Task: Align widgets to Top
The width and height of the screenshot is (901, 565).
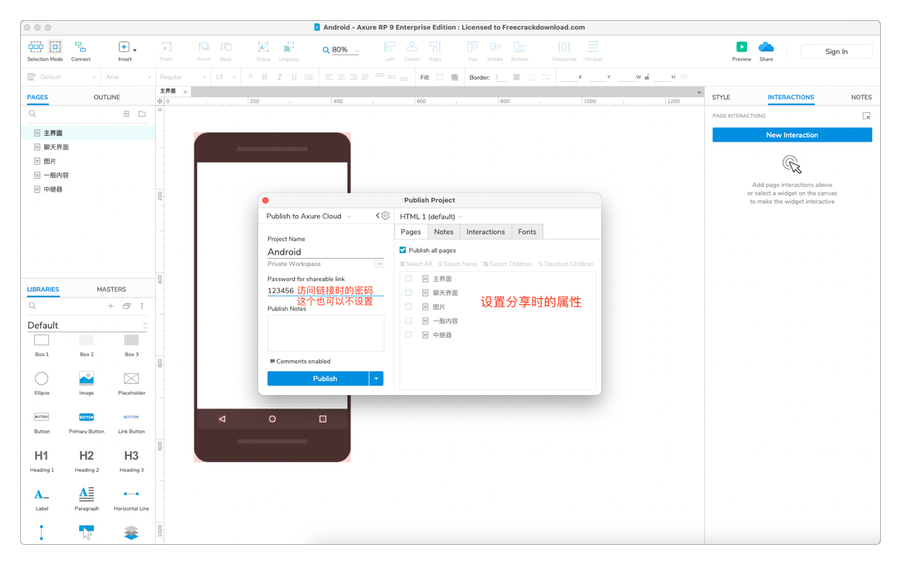Action: coord(472,47)
